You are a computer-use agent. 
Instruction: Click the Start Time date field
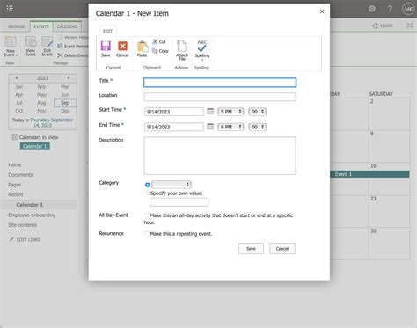point(174,112)
